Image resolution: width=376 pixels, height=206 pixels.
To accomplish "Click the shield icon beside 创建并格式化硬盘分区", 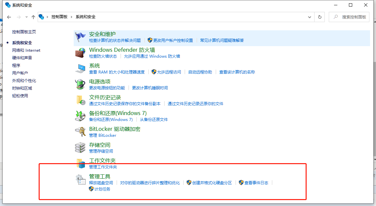I will (x=189, y=183).
